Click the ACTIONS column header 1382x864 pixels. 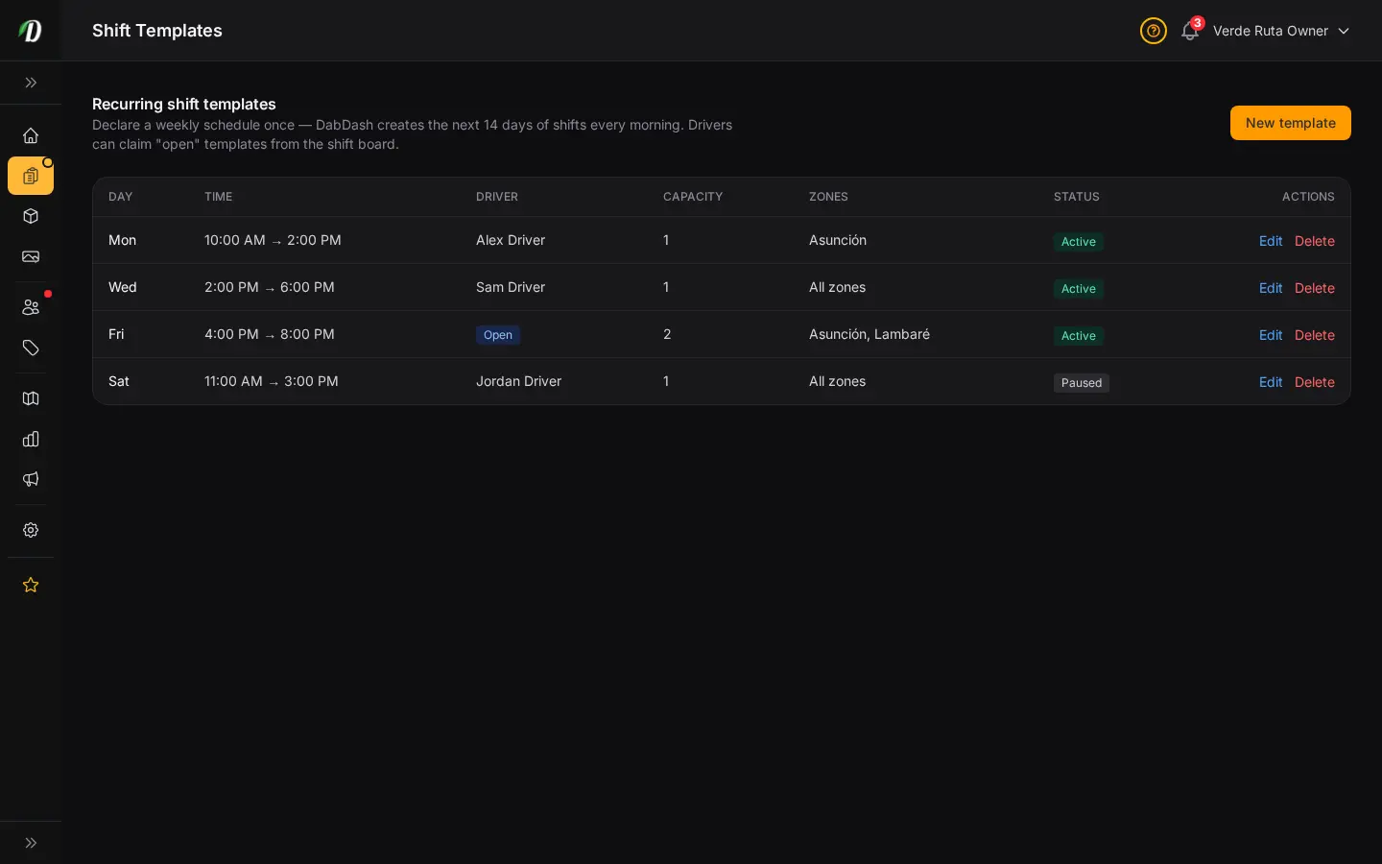pyautogui.click(x=1308, y=197)
